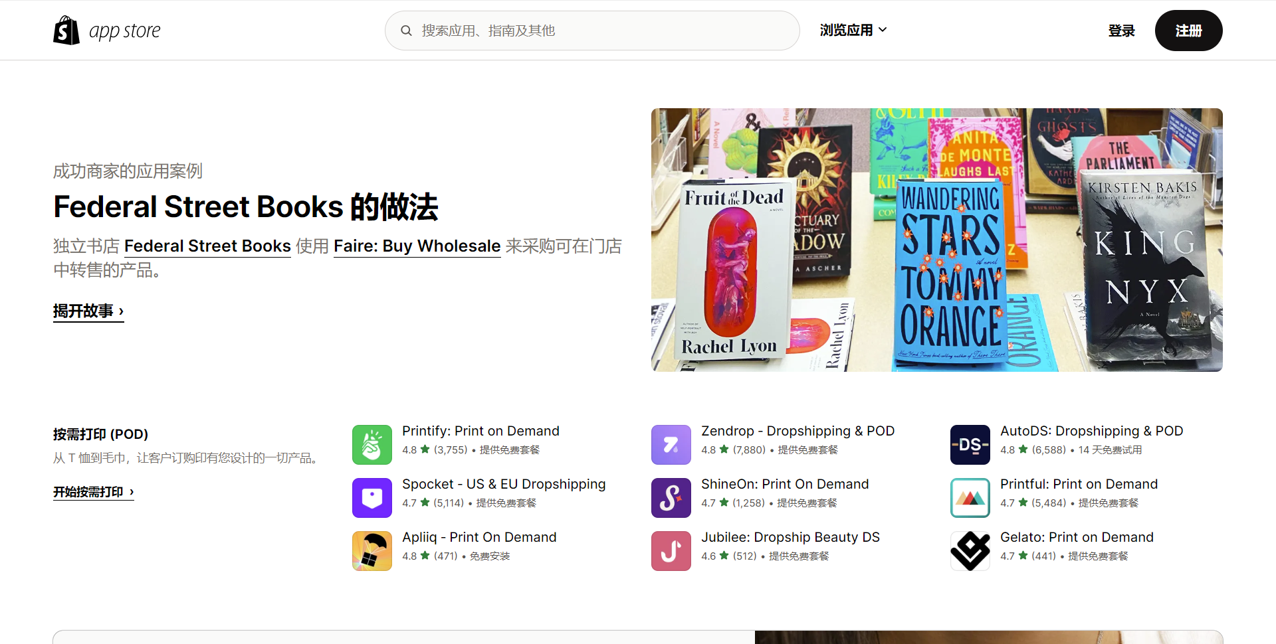The width and height of the screenshot is (1276, 644).
Task: Focus the 搜索应用 search field
Action: [592, 31]
